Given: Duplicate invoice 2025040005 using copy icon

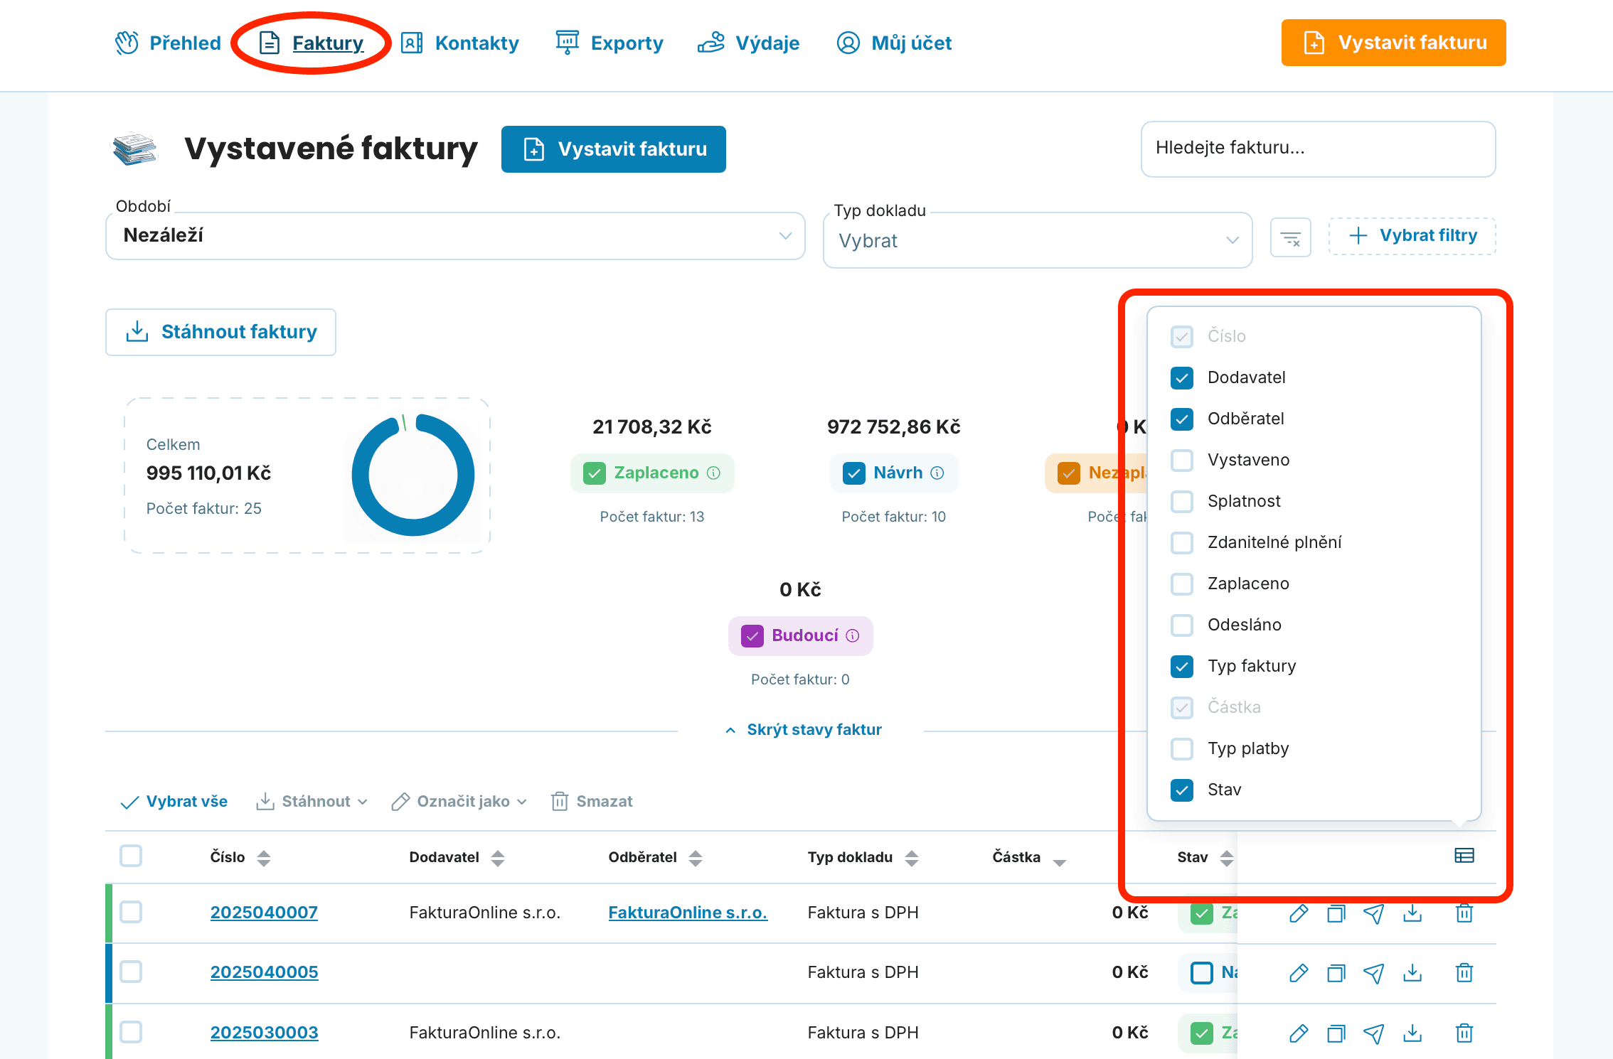Looking at the screenshot, I should pyautogui.click(x=1336, y=973).
